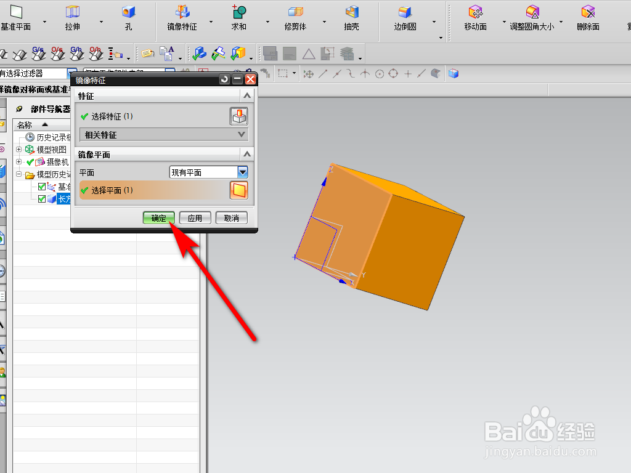Click the blue G/h surface analysis icon
631x473 pixels.
coord(76,53)
